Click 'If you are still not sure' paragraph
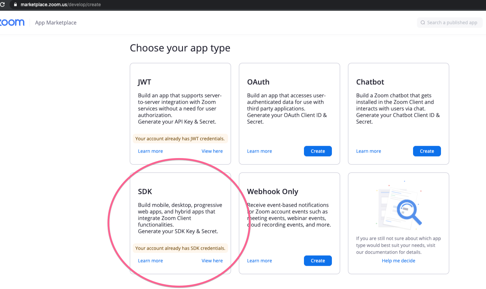 (x=399, y=245)
